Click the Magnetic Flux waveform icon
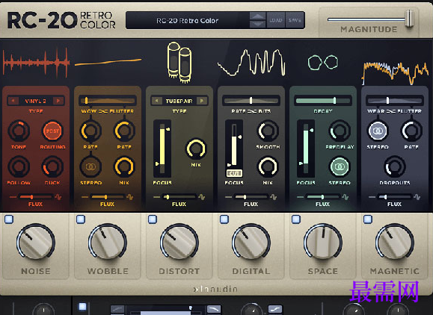 click(417, 197)
